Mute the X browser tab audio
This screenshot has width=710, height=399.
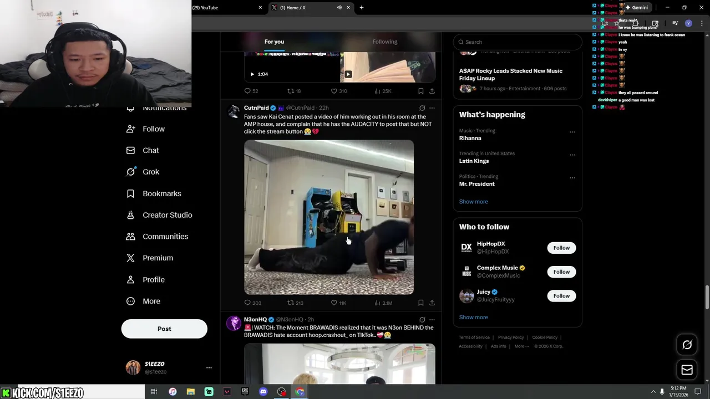tap(339, 8)
